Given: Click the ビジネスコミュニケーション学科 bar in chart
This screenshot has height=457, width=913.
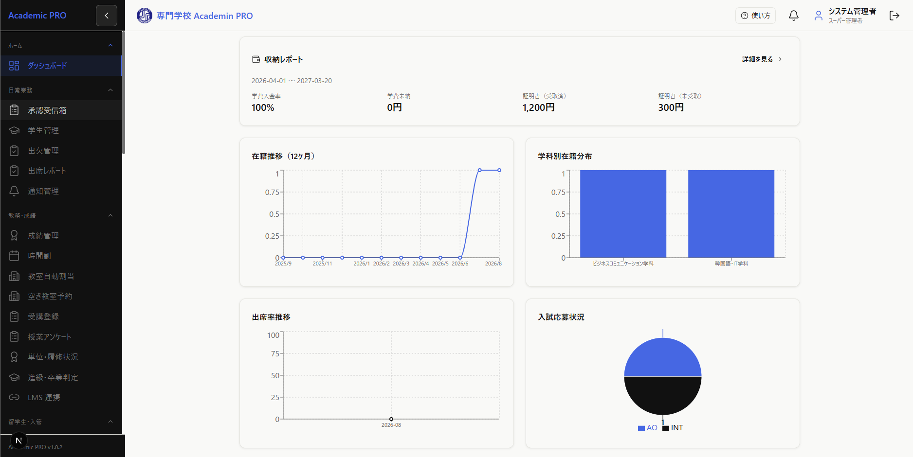Looking at the screenshot, I should [623, 214].
